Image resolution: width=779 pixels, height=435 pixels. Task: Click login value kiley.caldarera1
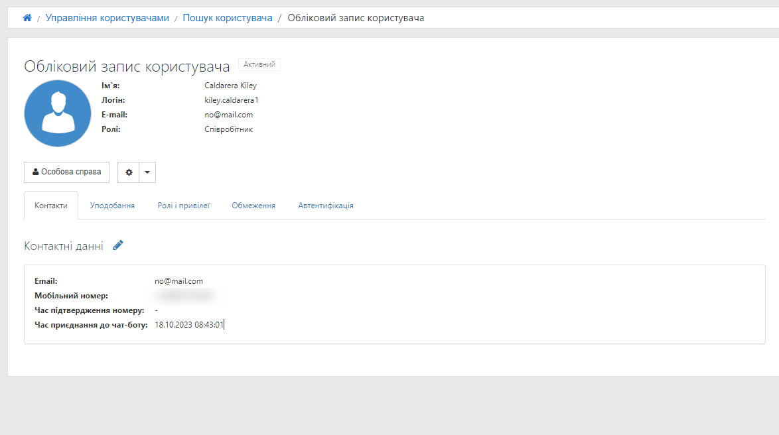pos(232,100)
